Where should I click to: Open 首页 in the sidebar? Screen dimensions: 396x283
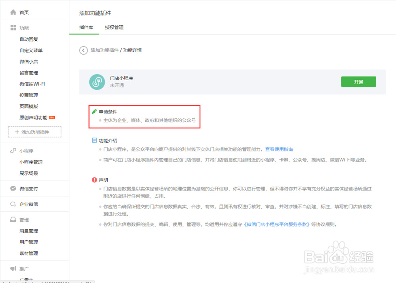[x=24, y=12]
